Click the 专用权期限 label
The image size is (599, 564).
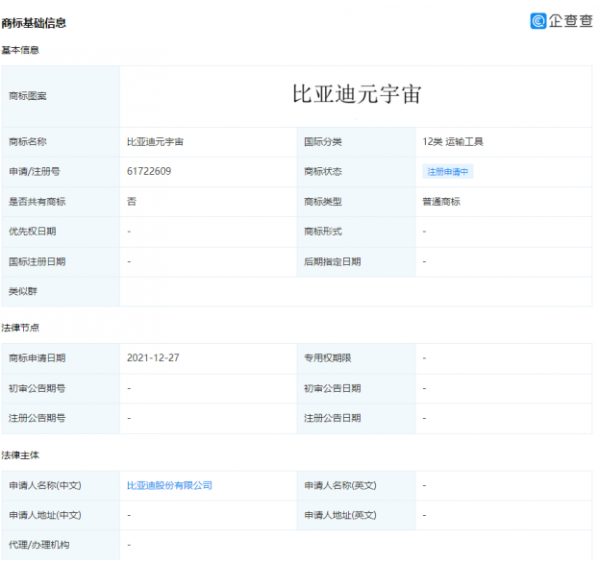click(328, 357)
